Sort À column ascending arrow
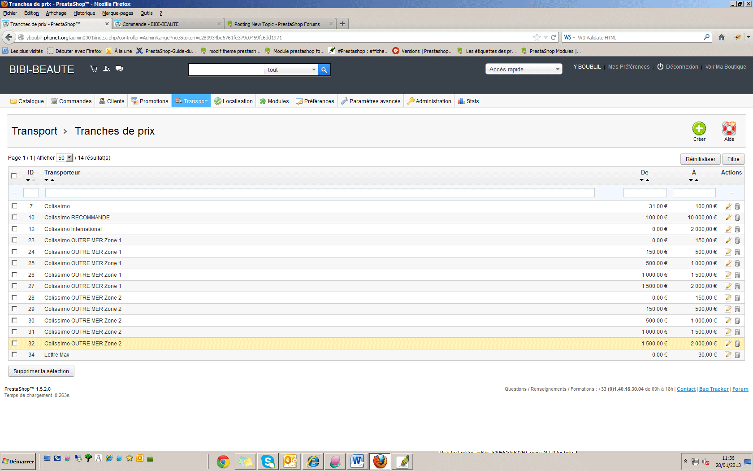753x471 pixels. coord(697,180)
